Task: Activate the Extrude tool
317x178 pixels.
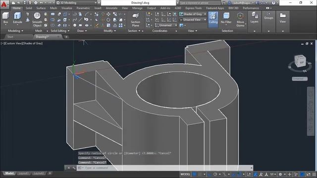Action: (x=17, y=18)
